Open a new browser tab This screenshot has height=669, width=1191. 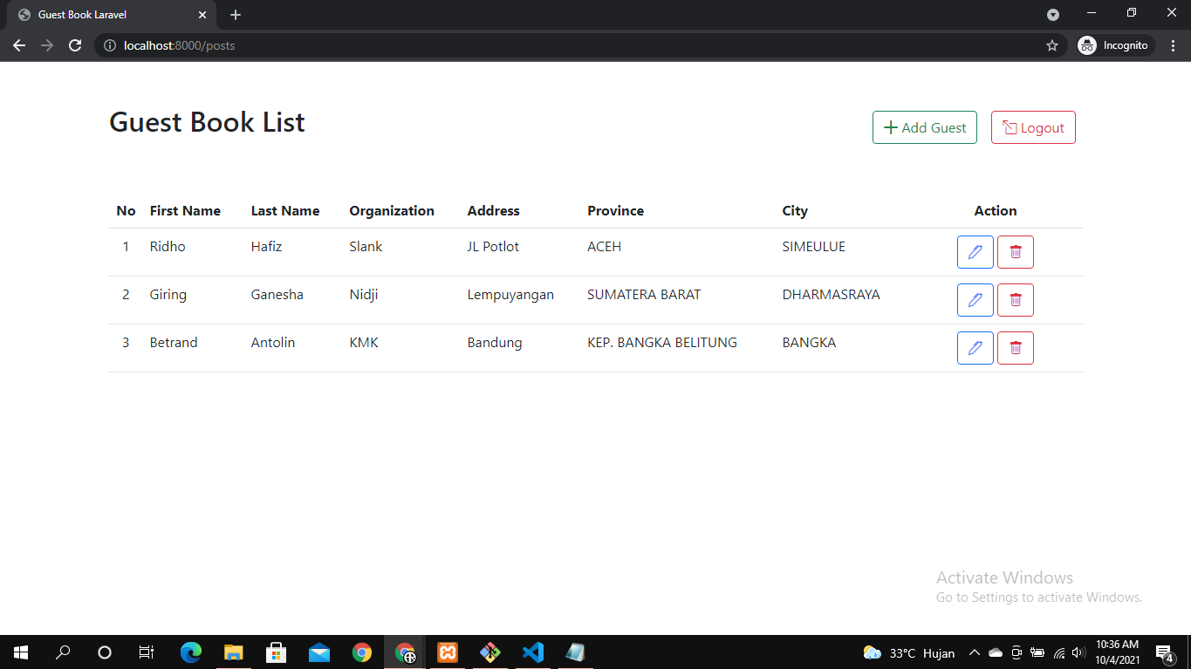pyautogui.click(x=235, y=14)
